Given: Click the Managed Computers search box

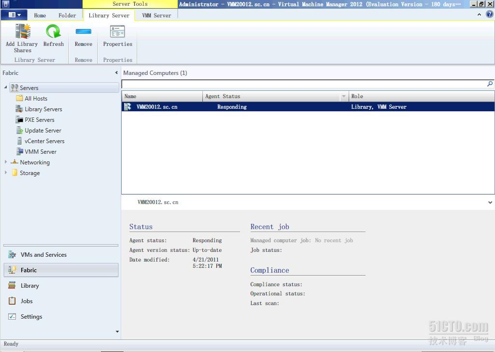Looking at the screenshot, I should 304,84.
